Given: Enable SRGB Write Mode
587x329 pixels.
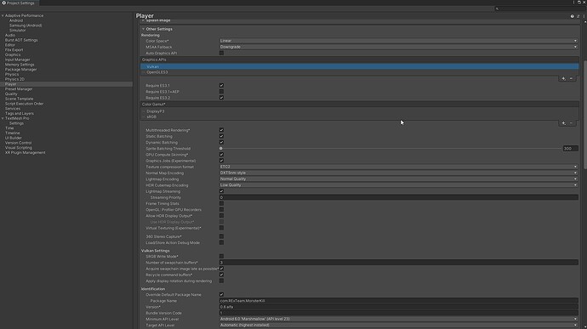Looking at the screenshot, I should pos(221,257).
